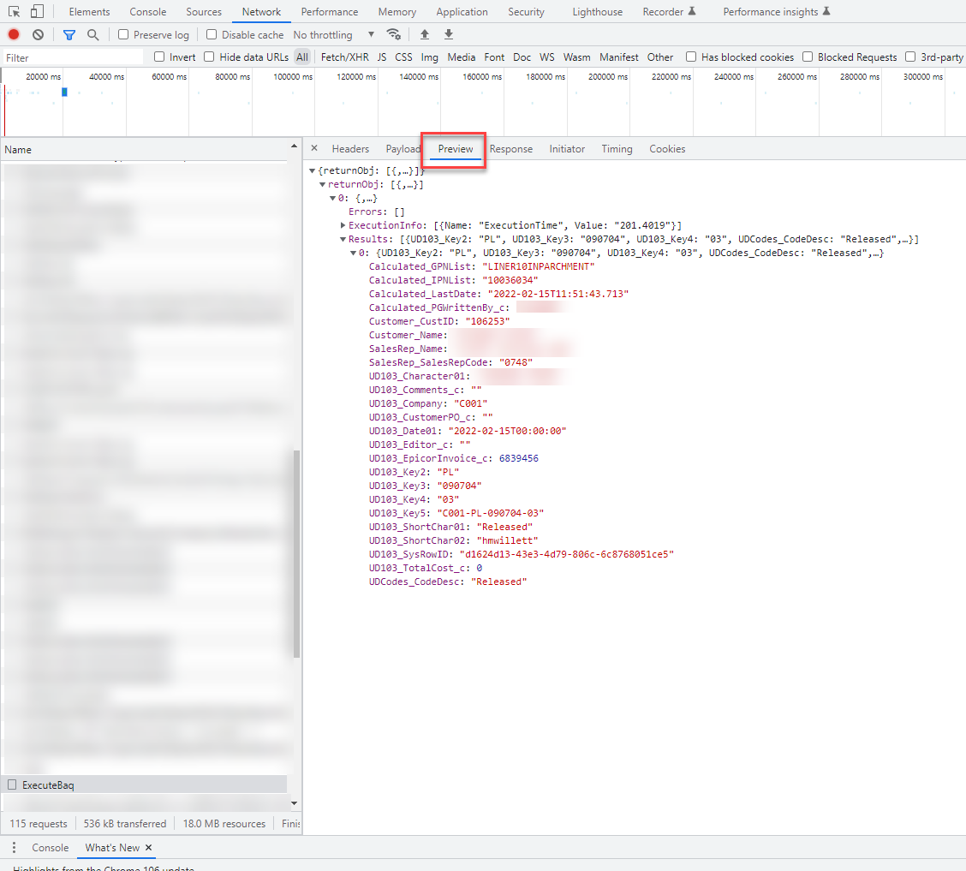This screenshot has width=966, height=871.
Task: Switch to the Response tab
Action: [x=511, y=149]
